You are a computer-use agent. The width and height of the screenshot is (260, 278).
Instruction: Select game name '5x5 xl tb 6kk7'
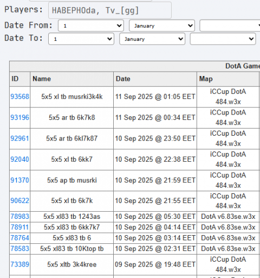[x=72, y=160]
